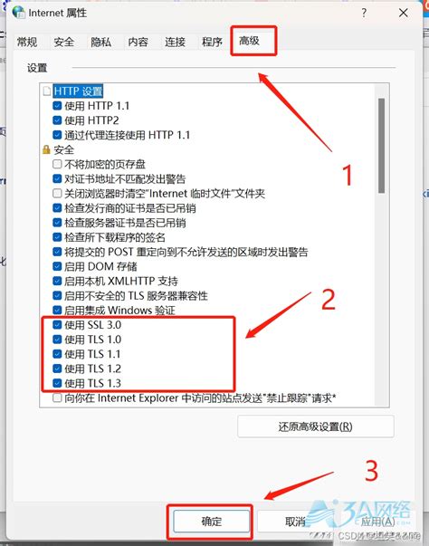Screen dimensions: 429x546
Task: Toggle 使用 HTTP2 checkbox
Action: pyautogui.click(x=57, y=120)
